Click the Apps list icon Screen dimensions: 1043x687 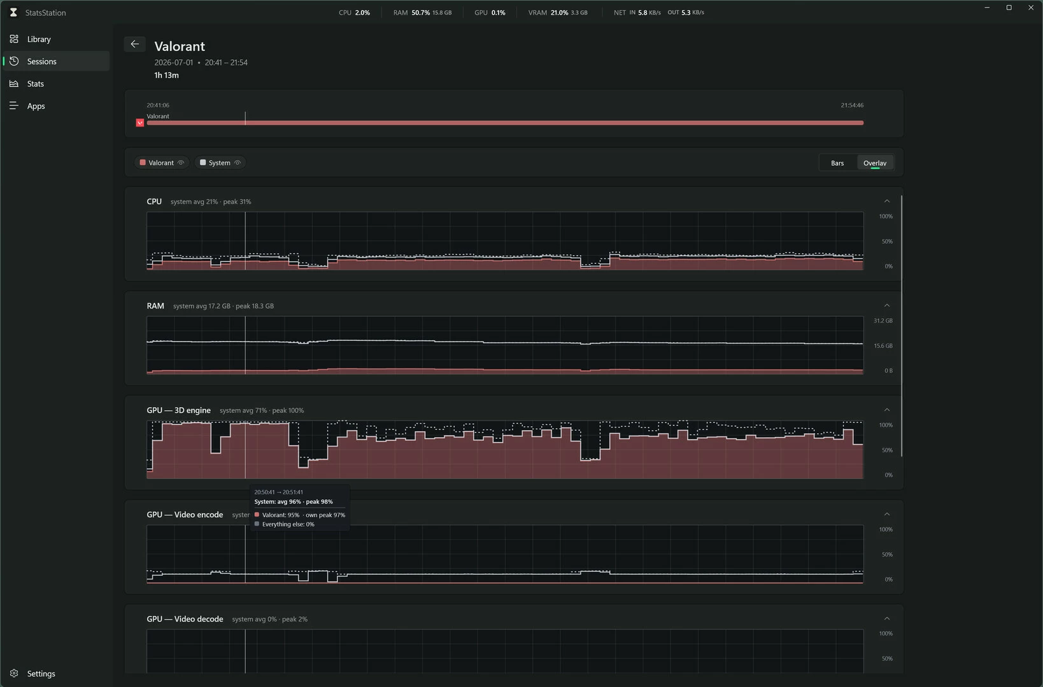point(14,106)
